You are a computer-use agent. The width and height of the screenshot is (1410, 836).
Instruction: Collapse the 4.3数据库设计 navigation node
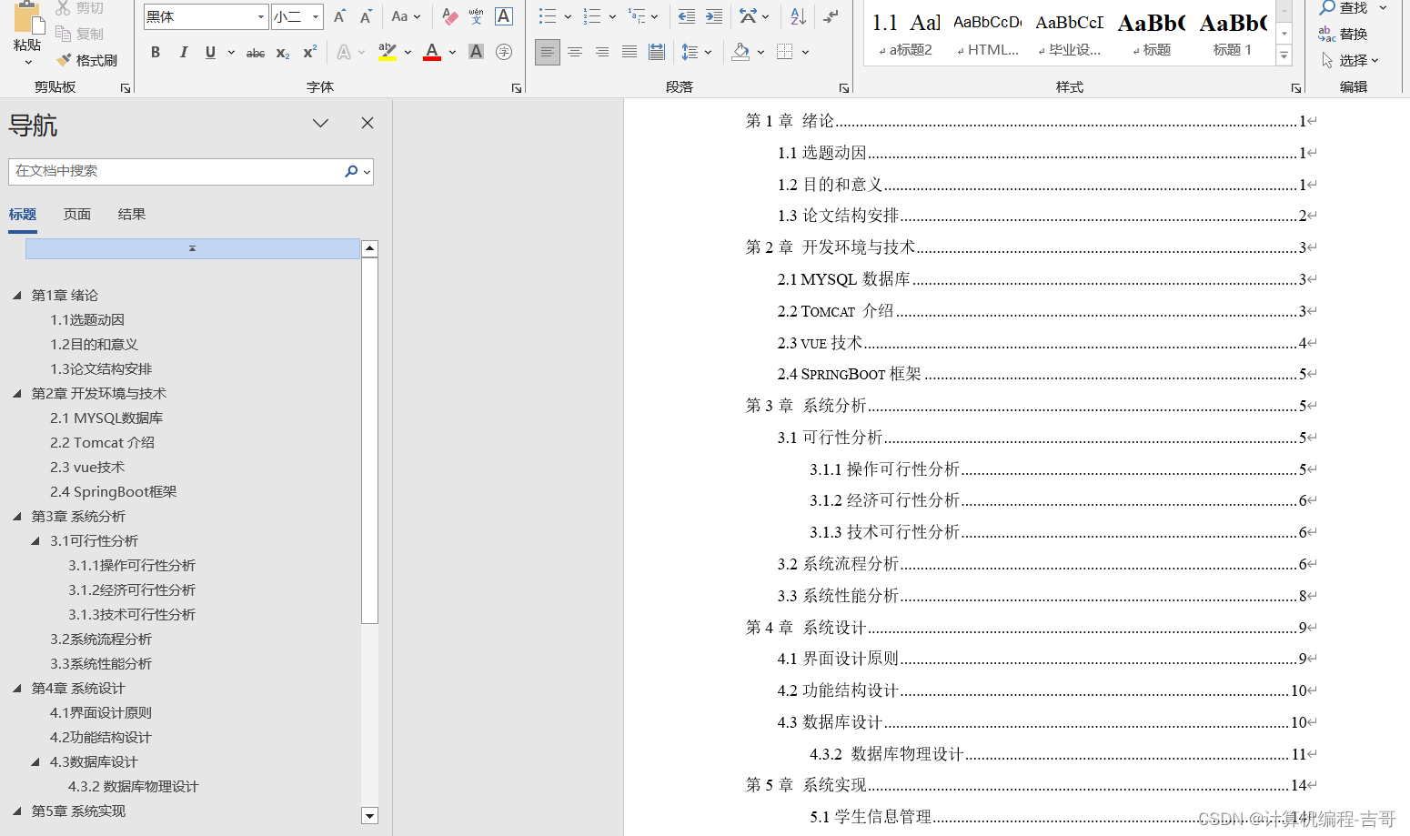point(35,761)
